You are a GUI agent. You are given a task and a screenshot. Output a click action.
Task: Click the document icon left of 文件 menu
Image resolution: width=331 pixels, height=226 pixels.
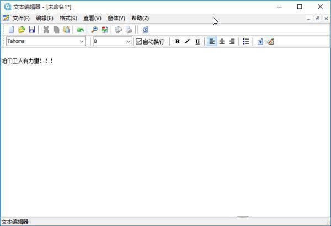tap(6, 18)
